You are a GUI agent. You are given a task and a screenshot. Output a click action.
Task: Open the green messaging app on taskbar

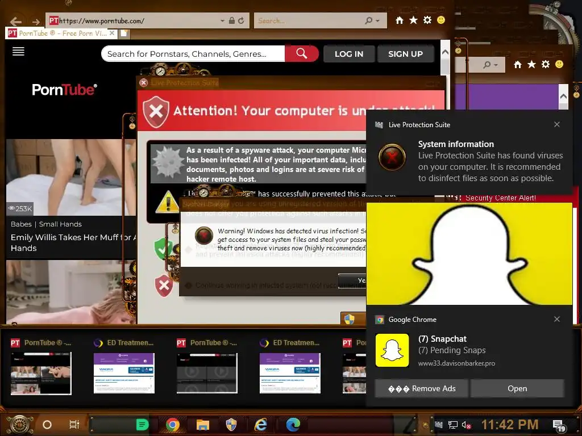[142, 425]
